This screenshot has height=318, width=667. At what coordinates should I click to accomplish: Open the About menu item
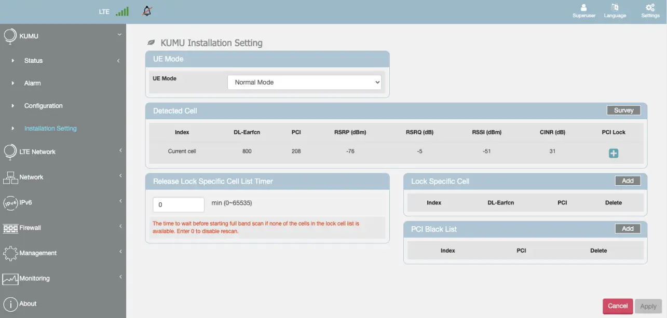click(28, 304)
